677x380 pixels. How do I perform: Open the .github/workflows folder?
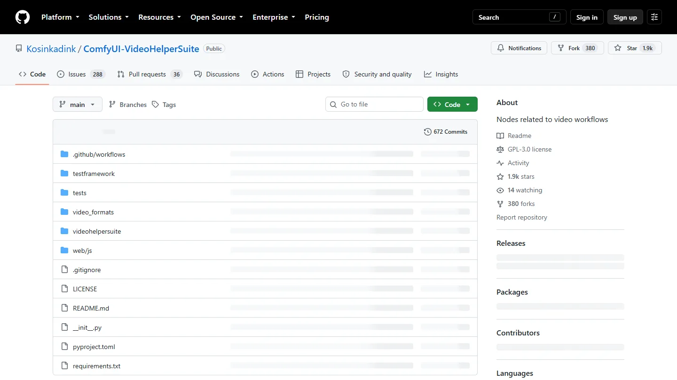99,154
